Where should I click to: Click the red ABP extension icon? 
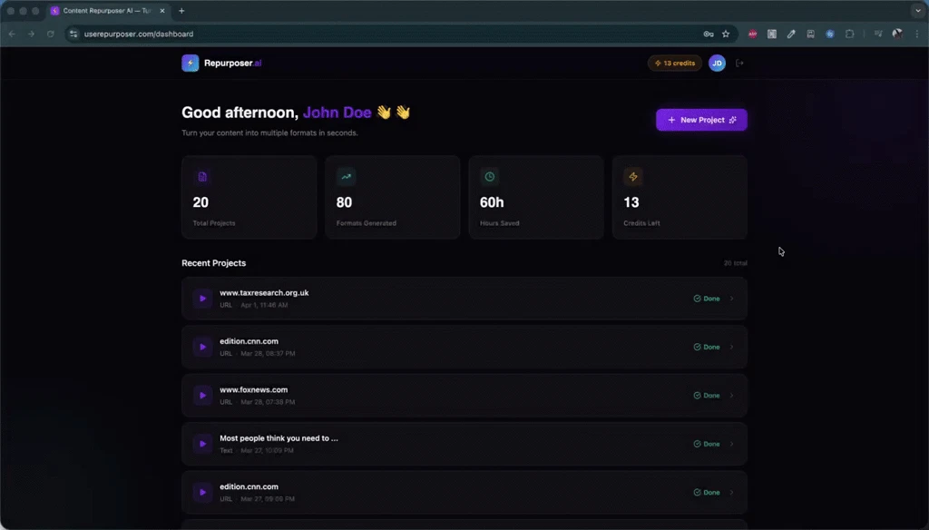(752, 34)
